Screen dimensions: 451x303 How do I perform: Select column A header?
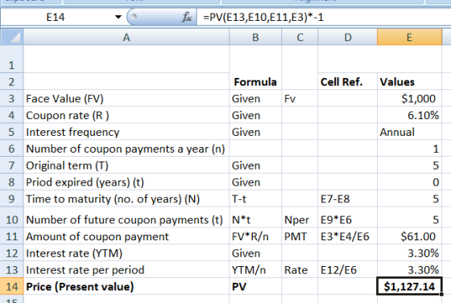point(126,37)
